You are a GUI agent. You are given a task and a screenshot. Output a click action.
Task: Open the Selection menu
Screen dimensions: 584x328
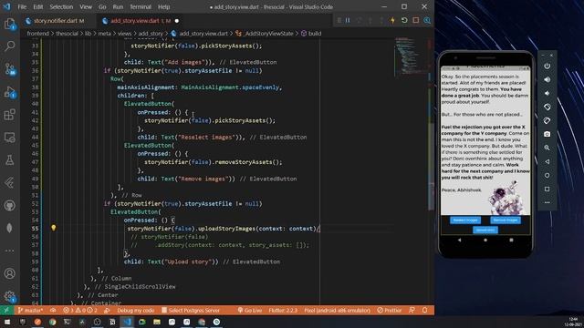point(61,6)
